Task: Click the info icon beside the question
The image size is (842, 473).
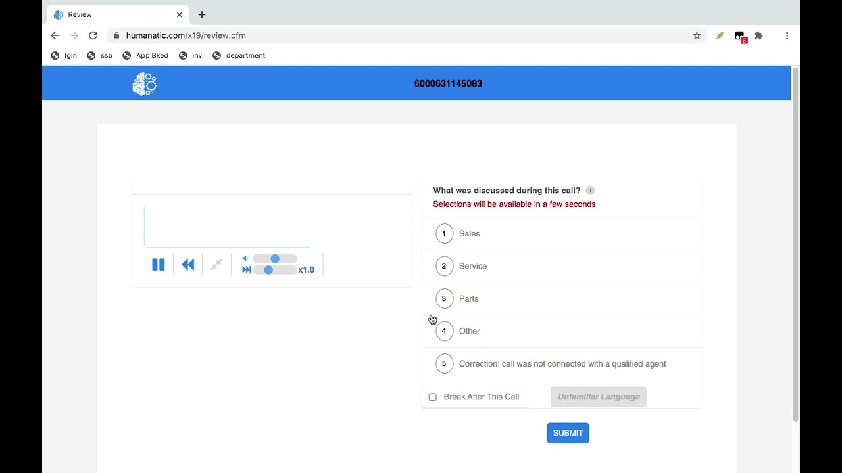Action: (590, 191)
